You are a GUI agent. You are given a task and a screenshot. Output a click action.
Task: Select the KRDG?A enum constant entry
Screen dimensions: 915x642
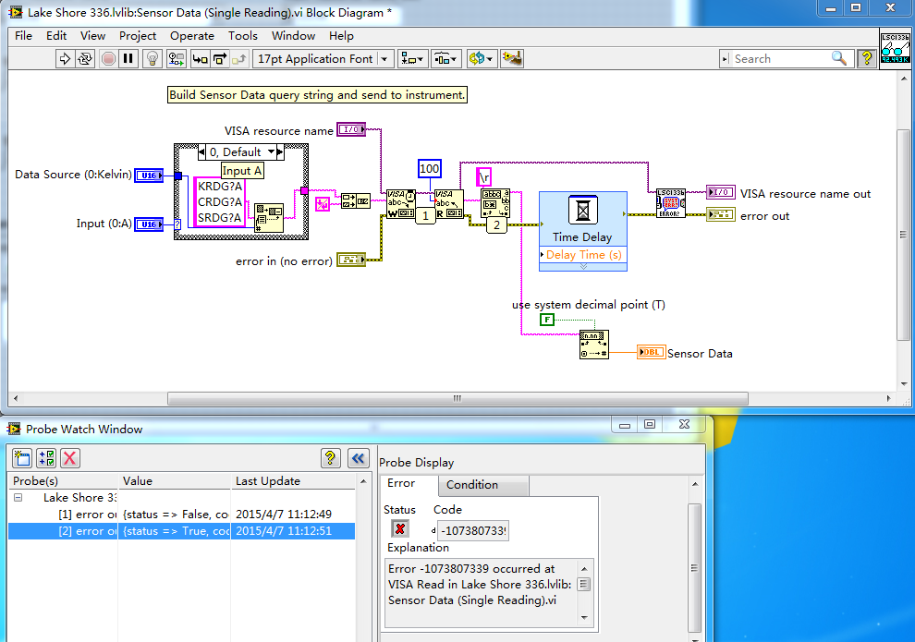219,186
